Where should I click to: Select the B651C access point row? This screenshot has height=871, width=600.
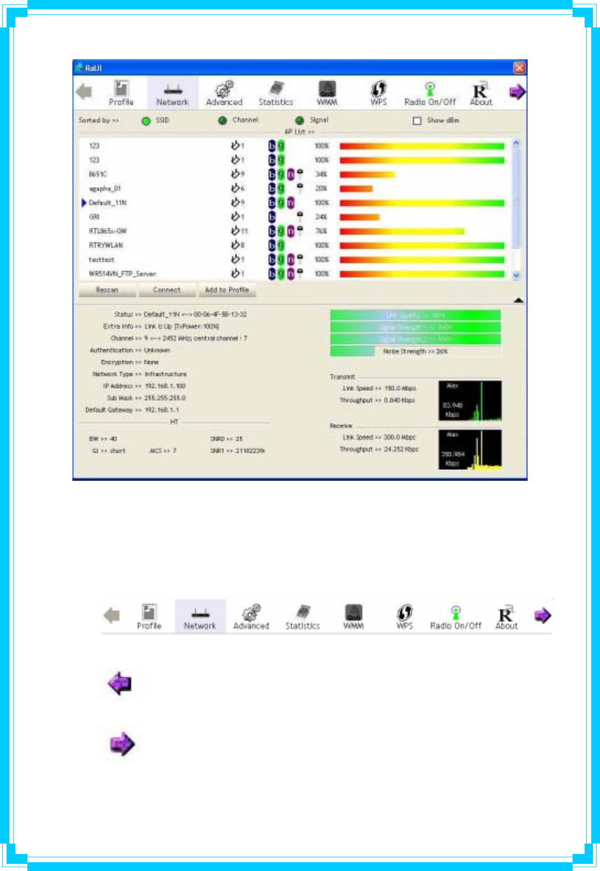click(296, 174)
